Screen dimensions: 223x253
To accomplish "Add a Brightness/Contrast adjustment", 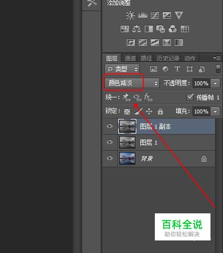I will 130,16.
